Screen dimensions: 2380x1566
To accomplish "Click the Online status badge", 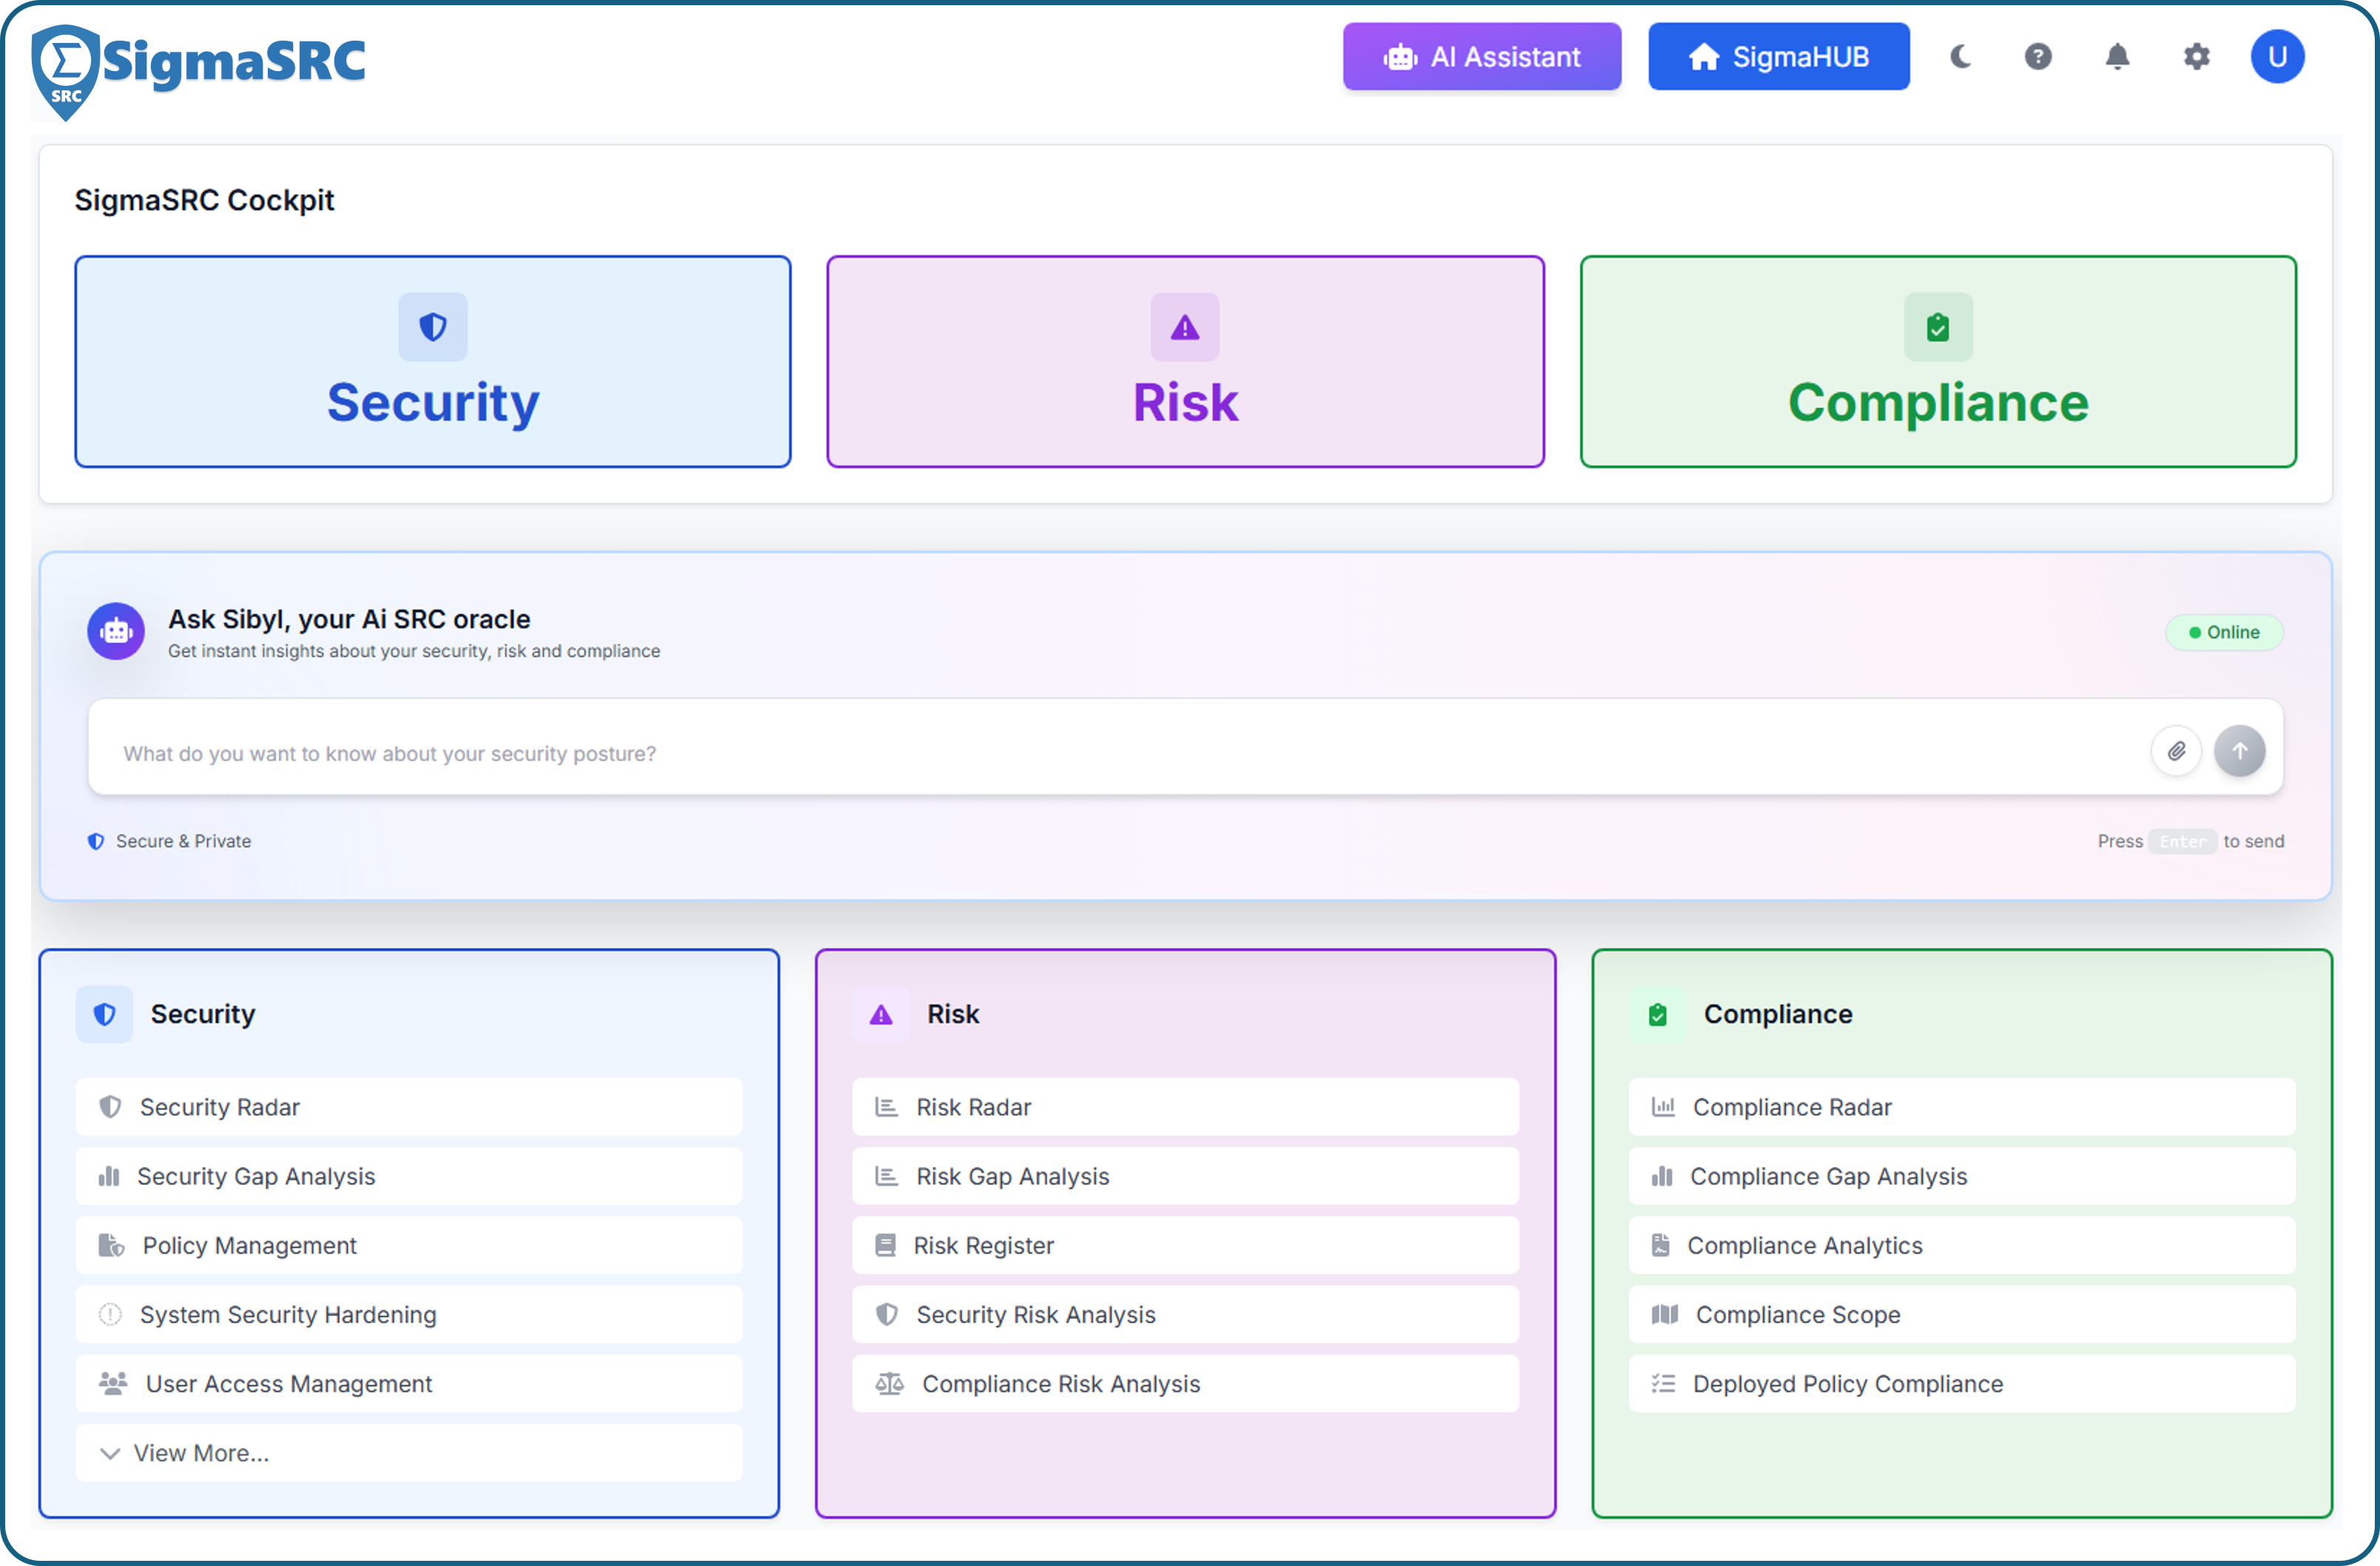I will tap(2224, 632).
